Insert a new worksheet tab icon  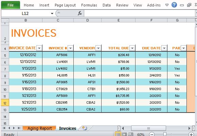point(85,128)
